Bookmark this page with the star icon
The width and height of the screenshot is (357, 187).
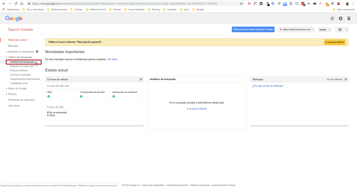tap(241, 3)
